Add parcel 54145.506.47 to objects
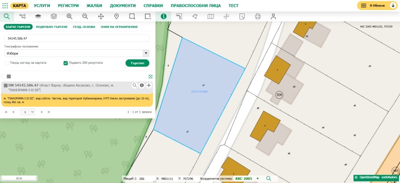The image size is (400, 183). 148,86
